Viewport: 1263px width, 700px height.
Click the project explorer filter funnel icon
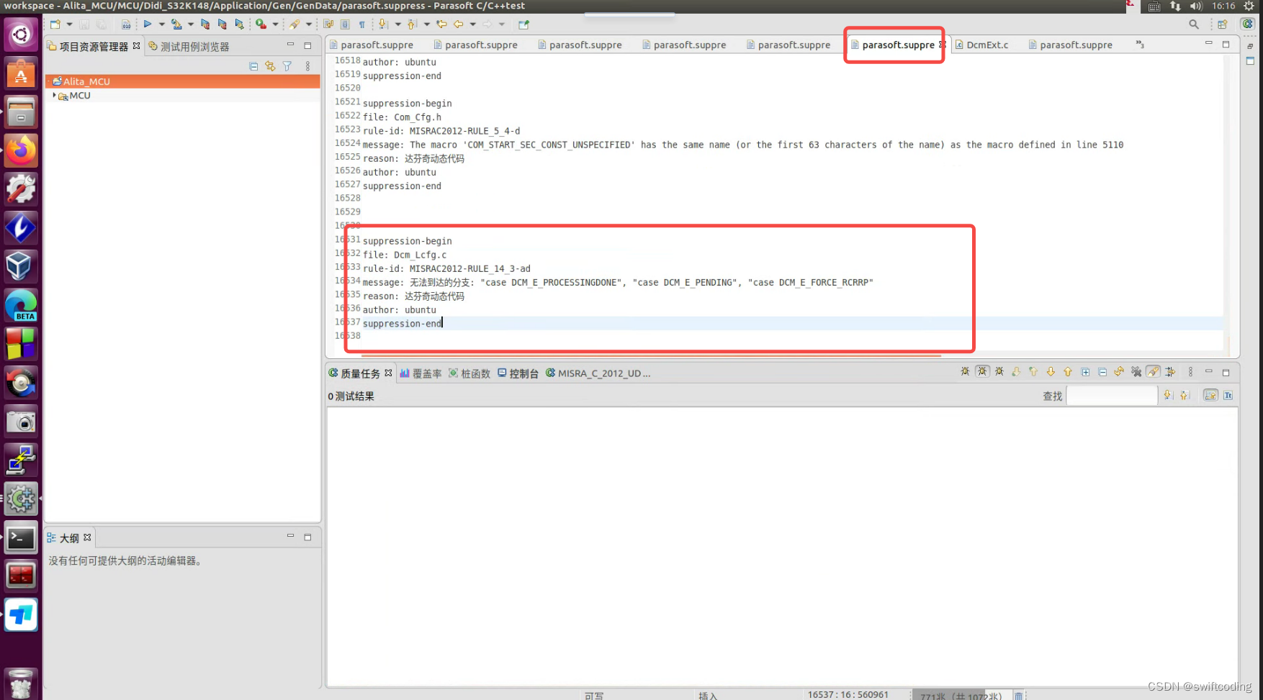click(287, 66)
